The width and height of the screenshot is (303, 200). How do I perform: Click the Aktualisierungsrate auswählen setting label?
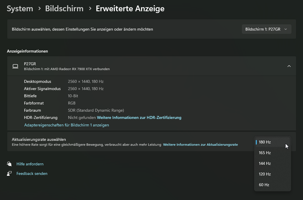point(39,139)
